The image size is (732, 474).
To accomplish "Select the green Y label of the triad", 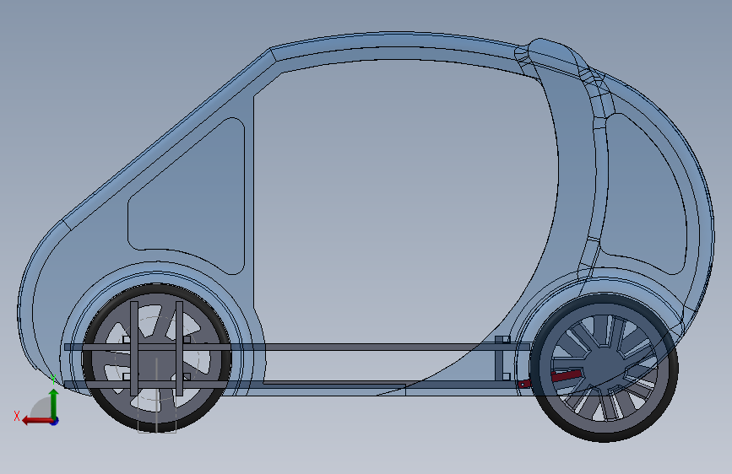I will 53,380.
